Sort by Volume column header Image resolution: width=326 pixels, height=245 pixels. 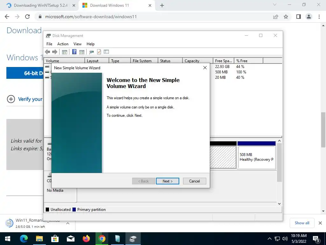tap(64, 61)
